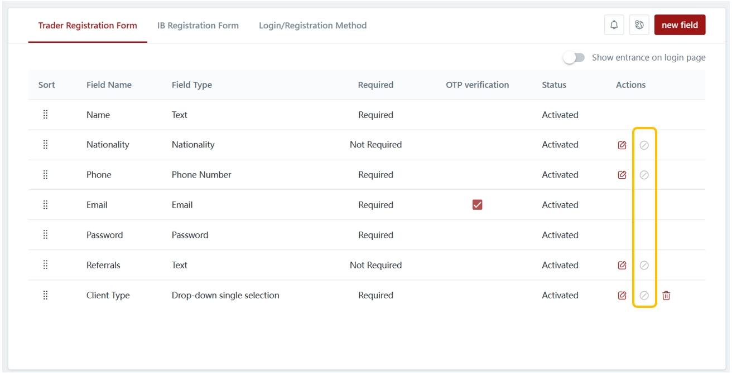Image resolution: width=732 pixels, height=373 pixels.
Task: Open Login/Registration Method tab
Action: tap(312, 26)
